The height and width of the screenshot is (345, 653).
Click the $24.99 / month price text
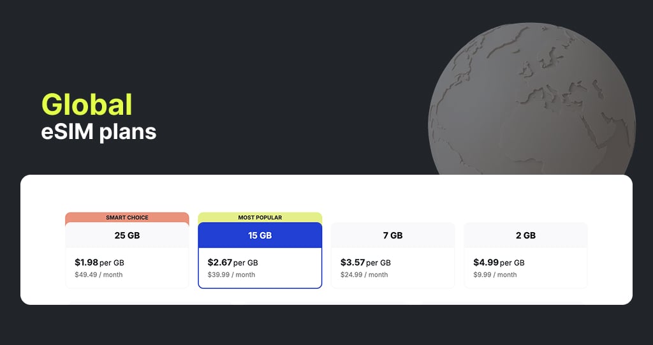click(363, 275)
